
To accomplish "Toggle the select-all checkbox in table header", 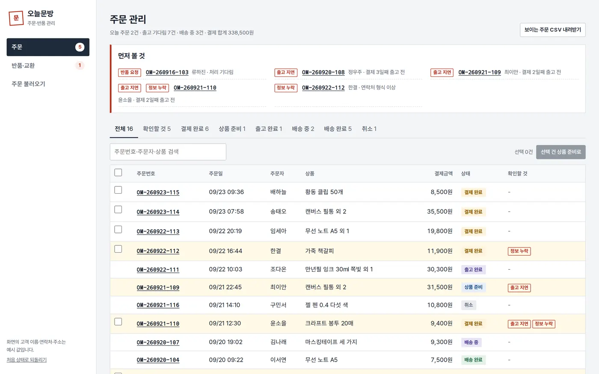I will pos(118,173).
